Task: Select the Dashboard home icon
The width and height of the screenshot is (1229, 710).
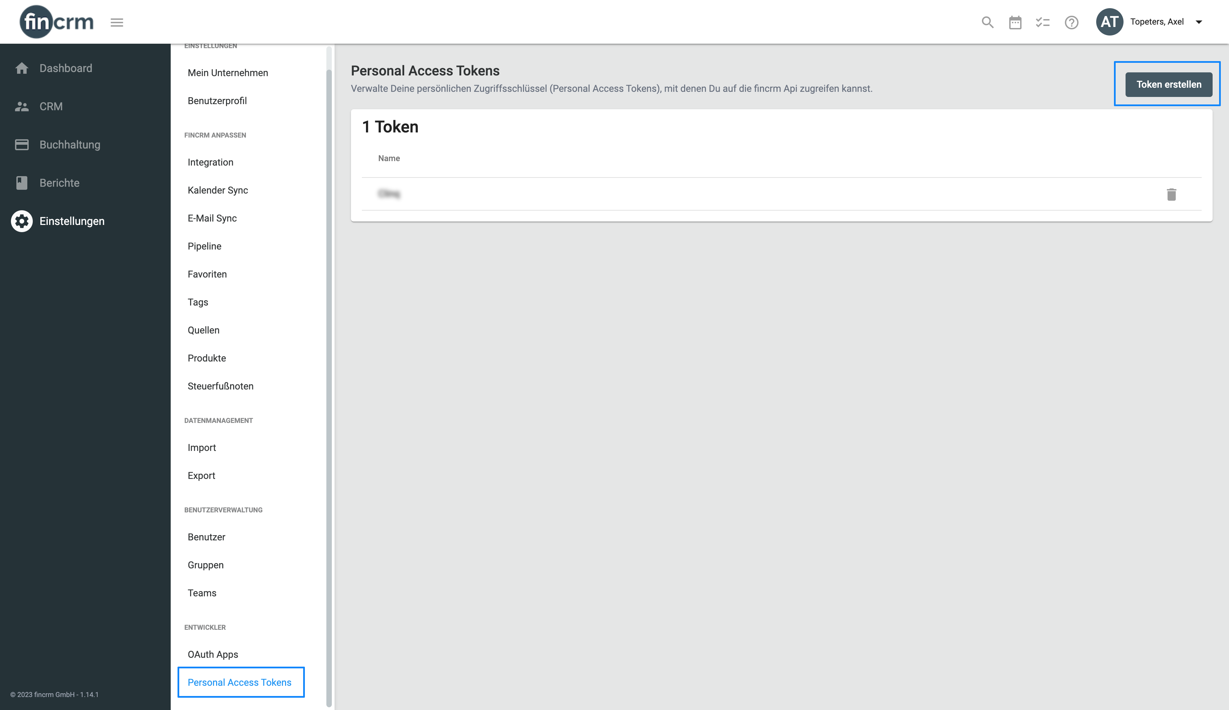Action: pos(22,68)
